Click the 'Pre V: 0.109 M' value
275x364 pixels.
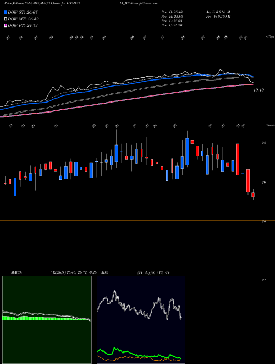click(x=218, y=17)
